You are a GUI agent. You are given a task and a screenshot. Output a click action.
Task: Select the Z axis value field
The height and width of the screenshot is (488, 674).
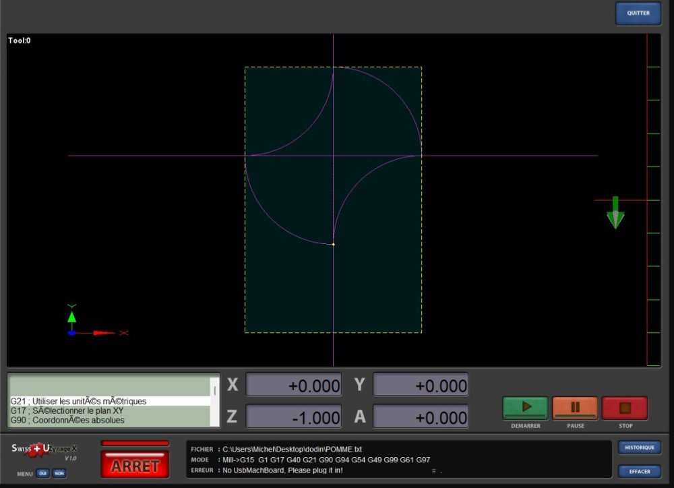(x=293, y=417)
